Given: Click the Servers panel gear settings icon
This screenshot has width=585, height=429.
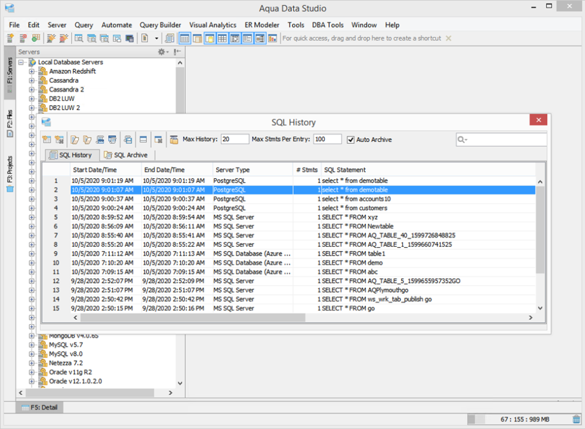Looking at the screenshot, I should click(x=160, y=52).
